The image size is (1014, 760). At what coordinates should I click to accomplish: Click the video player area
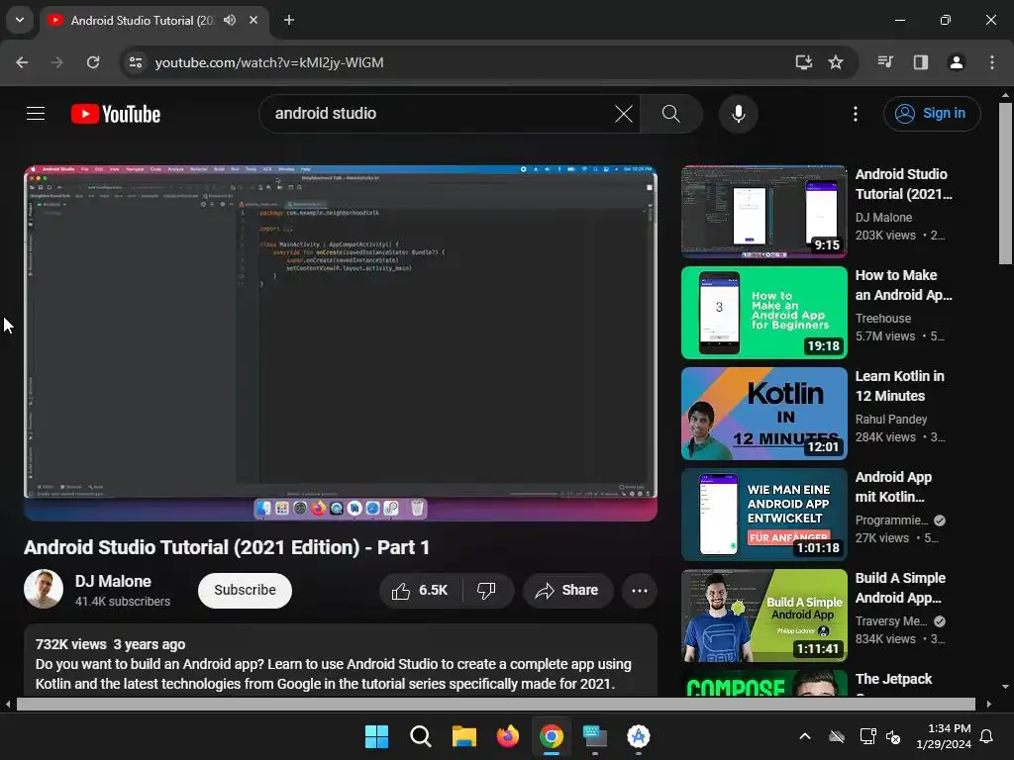(341, 342)
